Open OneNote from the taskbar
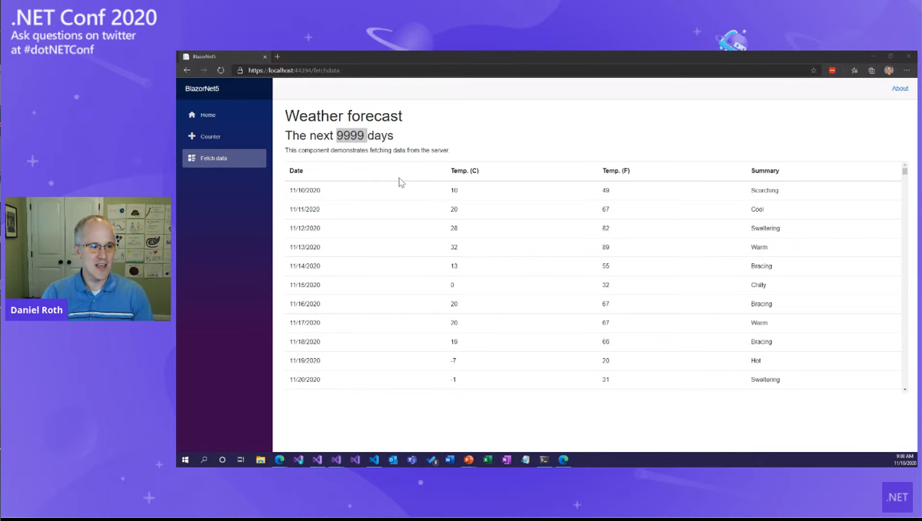This screenshot has width=922, height=521. pyautogui.click(x=507, y=460)
